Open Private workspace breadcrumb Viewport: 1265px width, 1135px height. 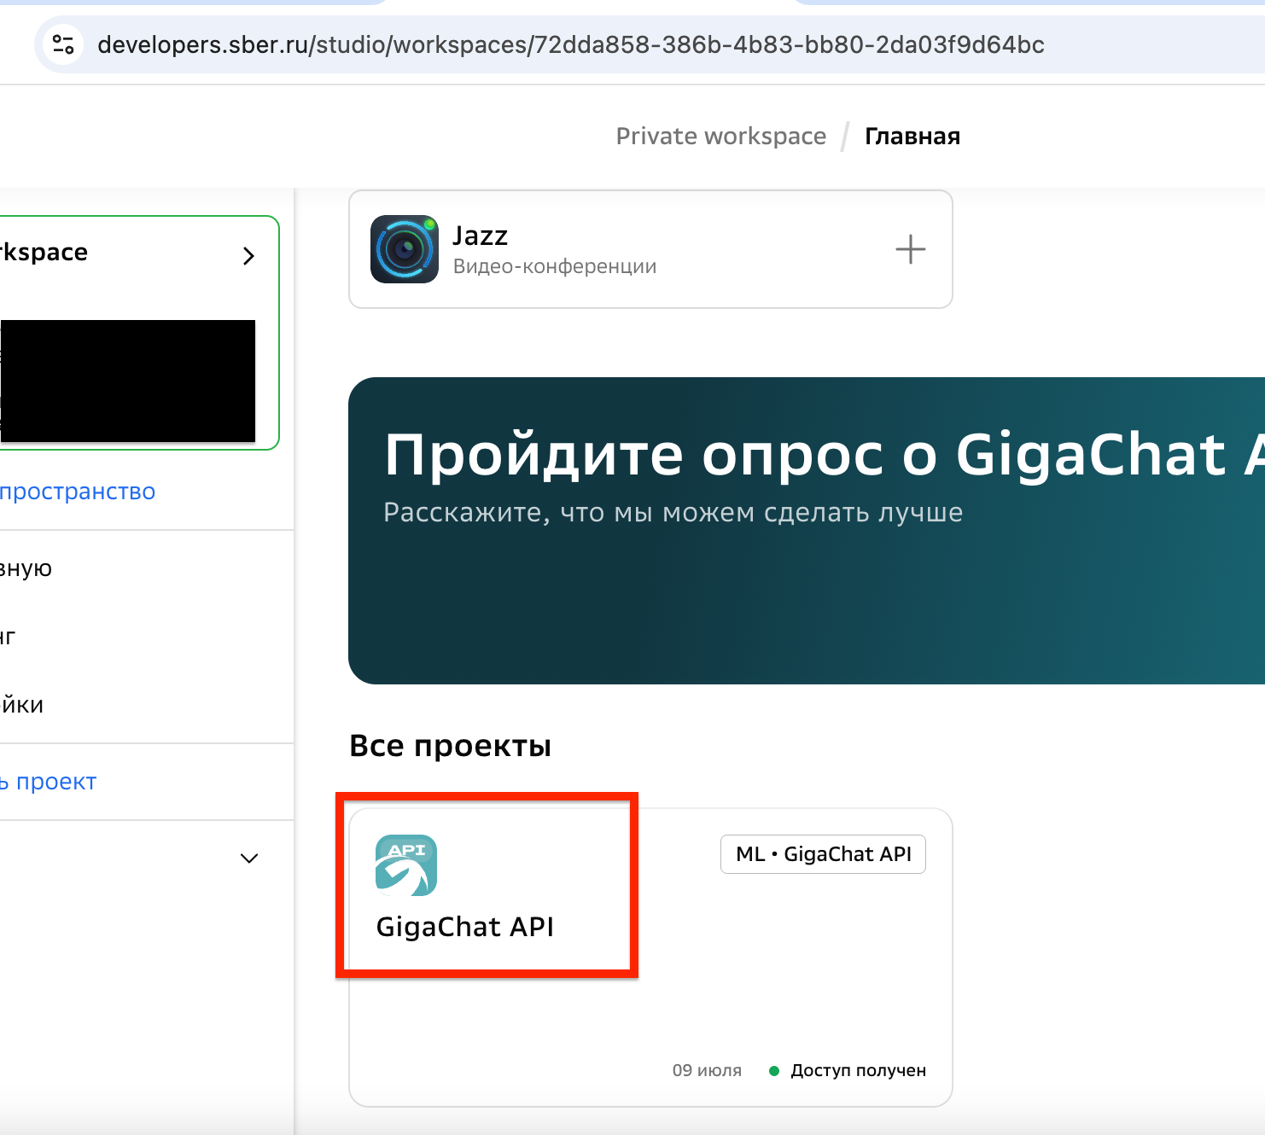point(721,137)
